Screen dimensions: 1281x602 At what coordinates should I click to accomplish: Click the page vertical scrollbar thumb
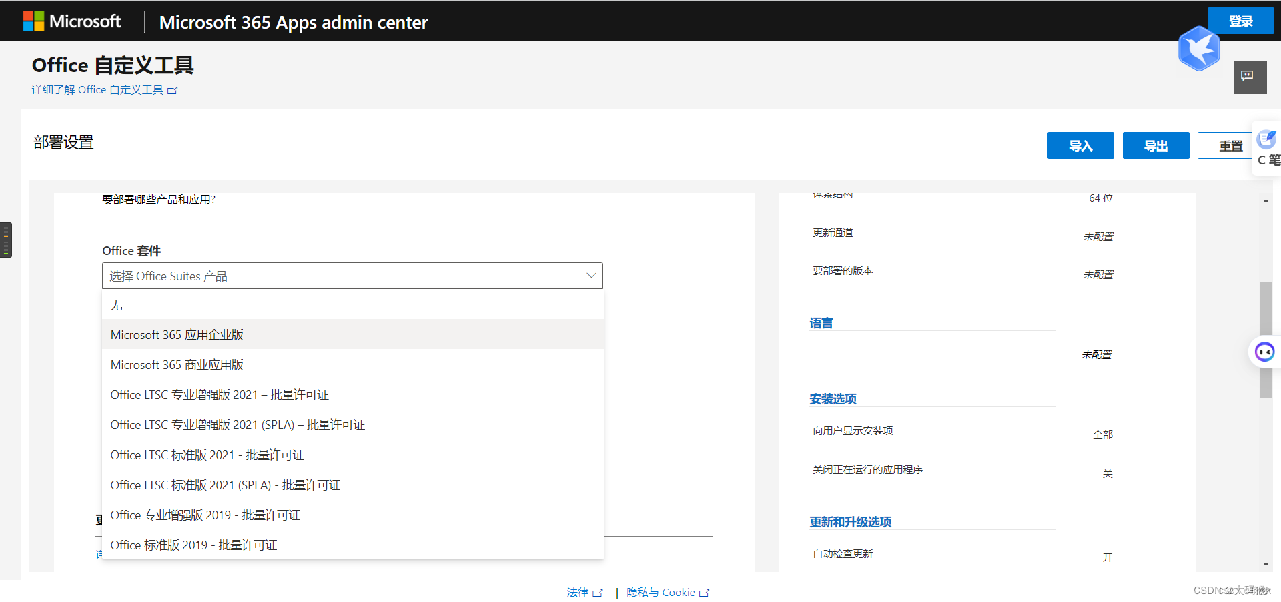(x=1266, y=340)
